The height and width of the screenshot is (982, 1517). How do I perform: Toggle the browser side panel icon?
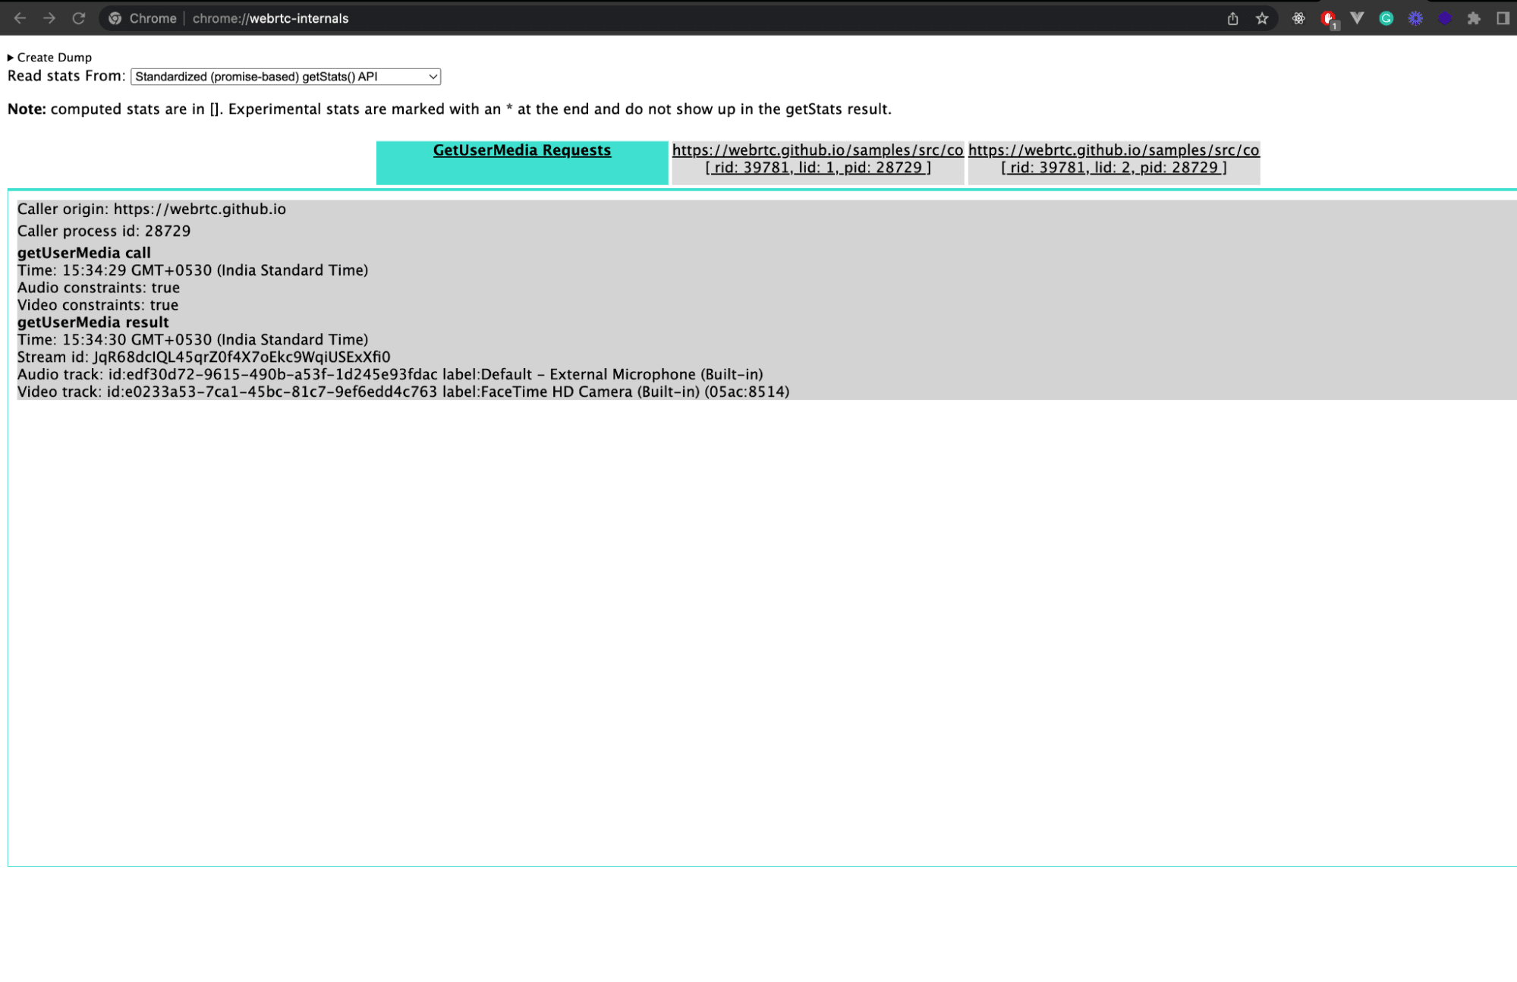coord(1503,18)
